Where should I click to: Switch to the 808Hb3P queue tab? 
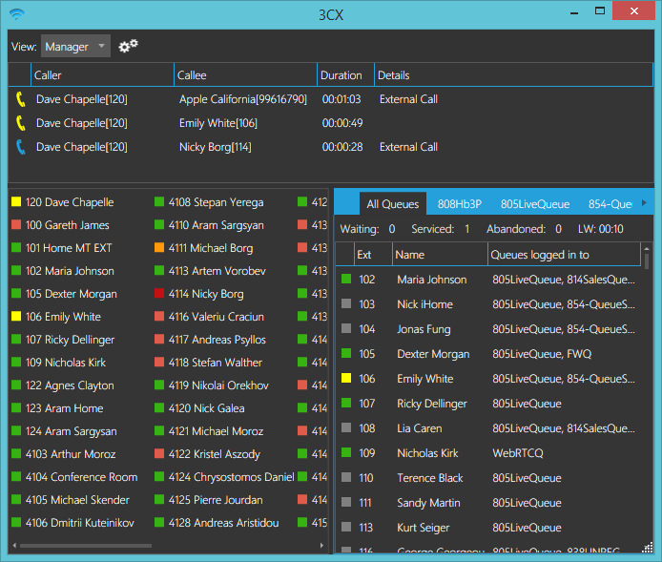460,204
